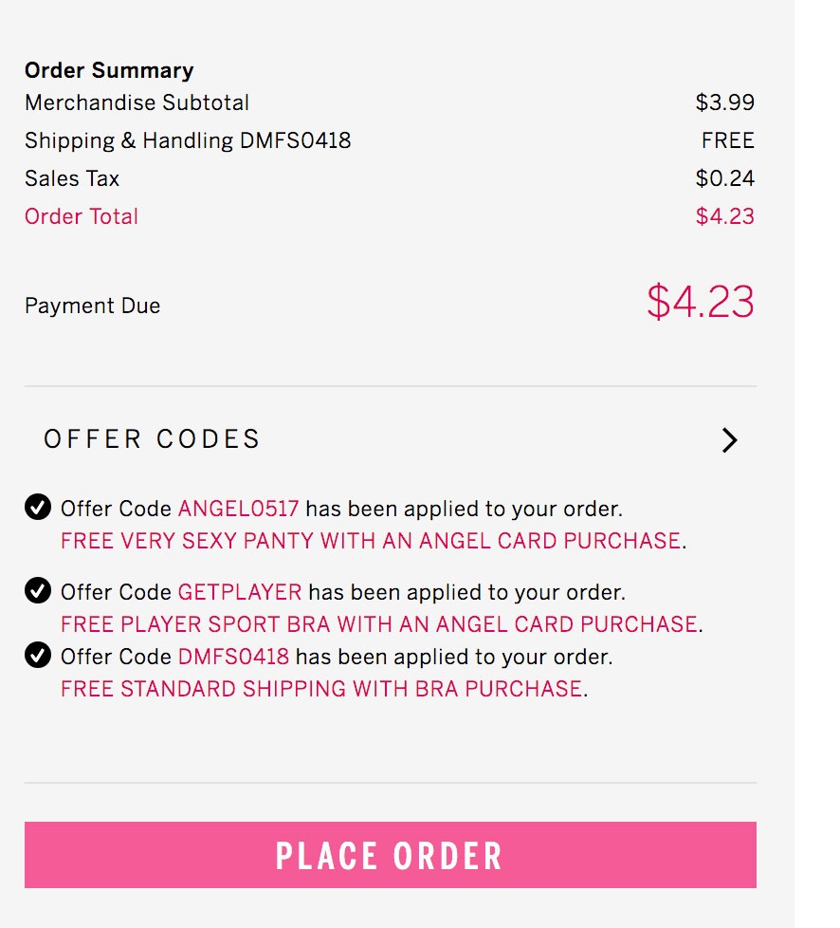840x928 pixels.
Task: Click Free Very Sexy Panty offer description
Action: 371,541
